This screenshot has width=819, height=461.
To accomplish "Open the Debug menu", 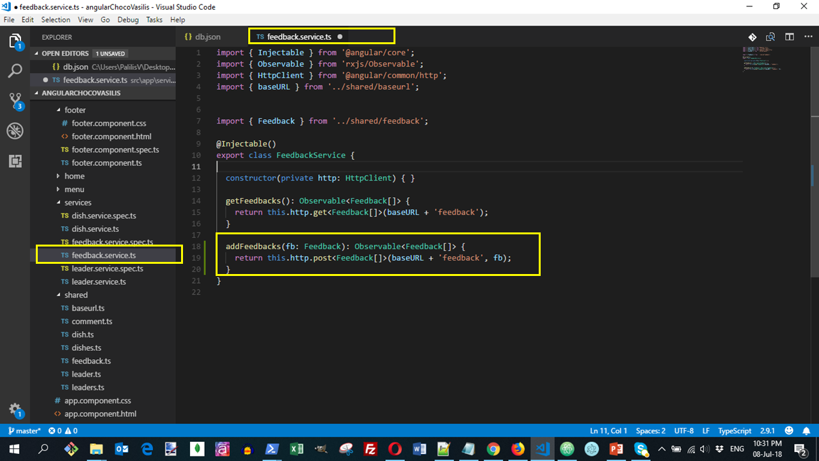I will pyautogui.click(x=128, y=20).
